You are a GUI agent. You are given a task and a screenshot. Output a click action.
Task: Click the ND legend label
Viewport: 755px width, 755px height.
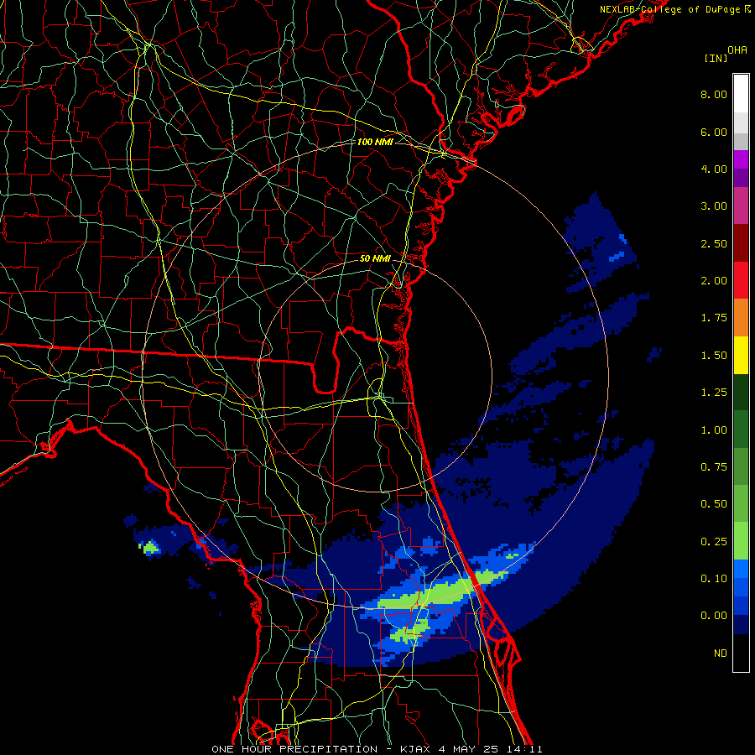pyautogui.click(x=721, y=653)
